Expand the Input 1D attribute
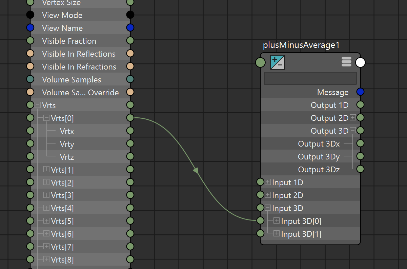 [x=268, y=182]
